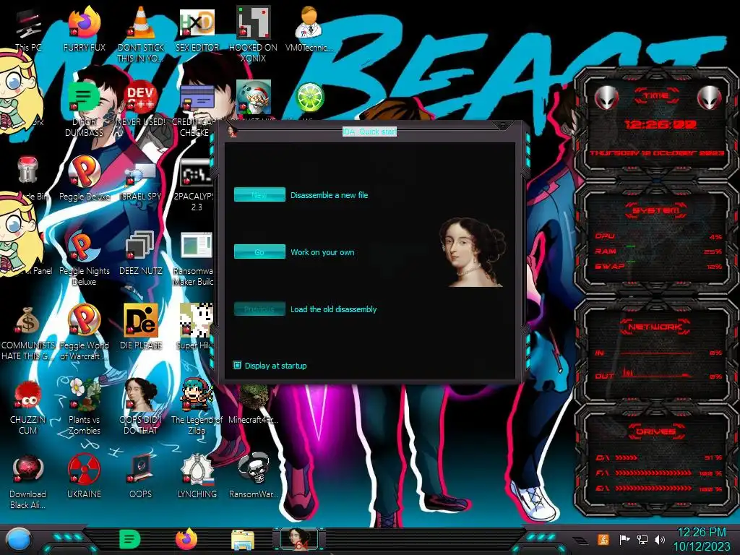Open the Recycle Bin trash can icon

click(27, 170)
